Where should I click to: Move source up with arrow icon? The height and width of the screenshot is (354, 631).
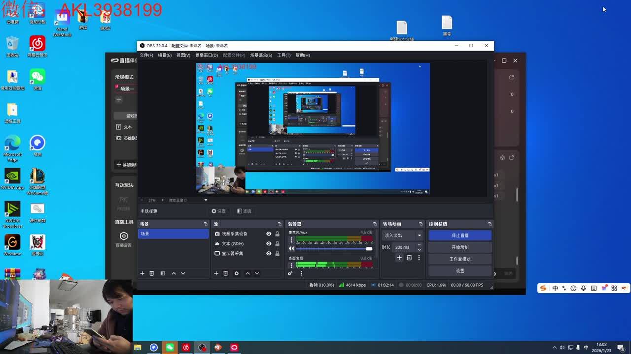tap(247, 273)
